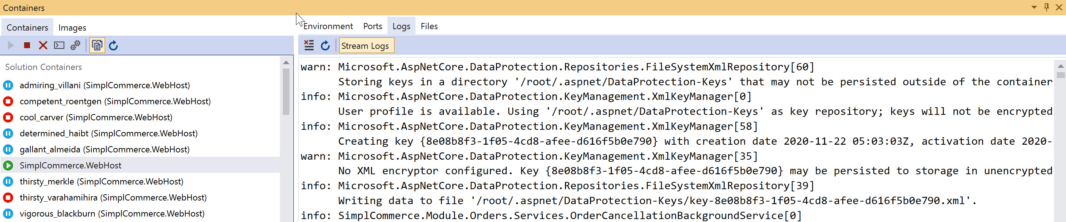Clear the log output

(309, 46)
